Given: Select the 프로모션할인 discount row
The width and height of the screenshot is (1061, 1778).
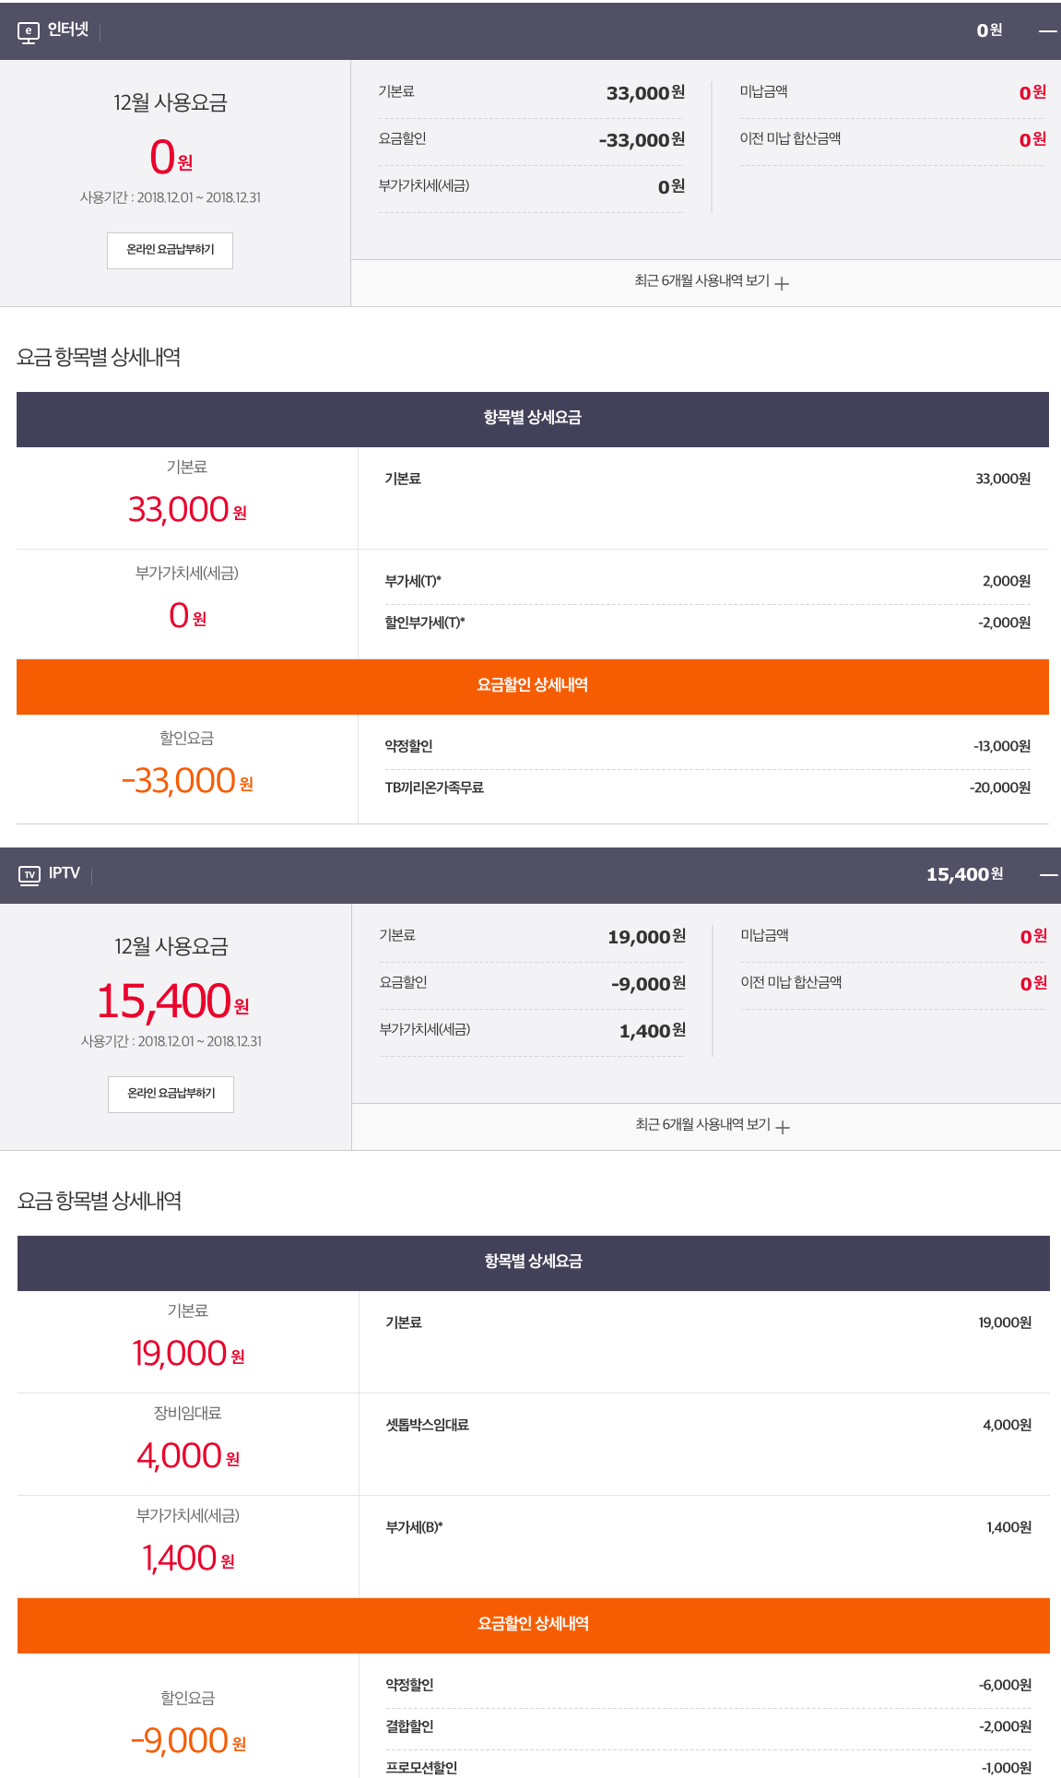Looking at the screenshot, I should coord(707,1767).
